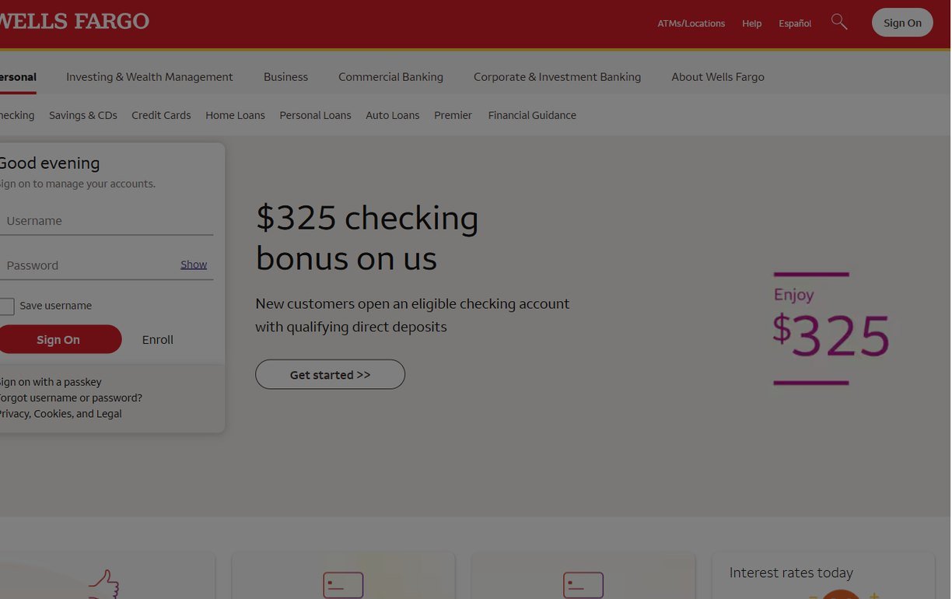Open the Wells Fargo logo homepage

coord(74,21)
